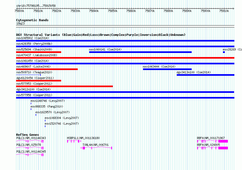The image size is (242, 170).
Task: Click the nsv509710 (Teague2010) label
Action: (x=34, y=72)
